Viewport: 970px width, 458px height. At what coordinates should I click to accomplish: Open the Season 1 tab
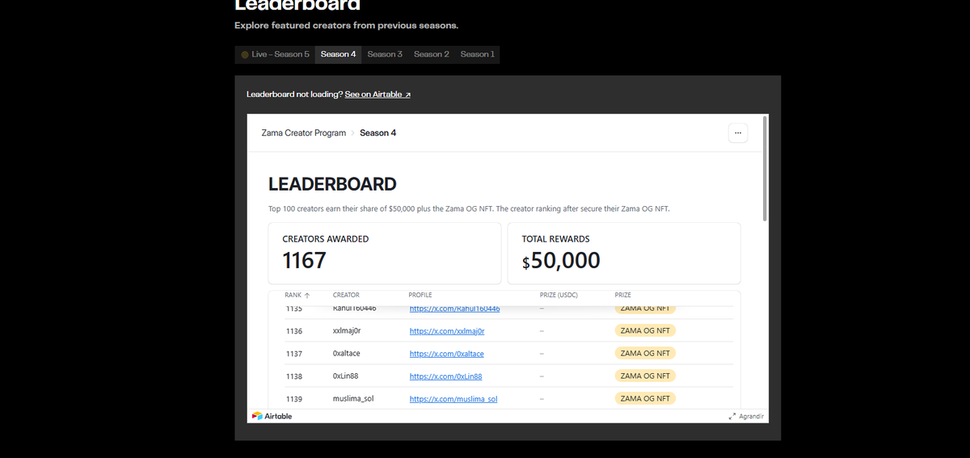[x=477, y=54]
